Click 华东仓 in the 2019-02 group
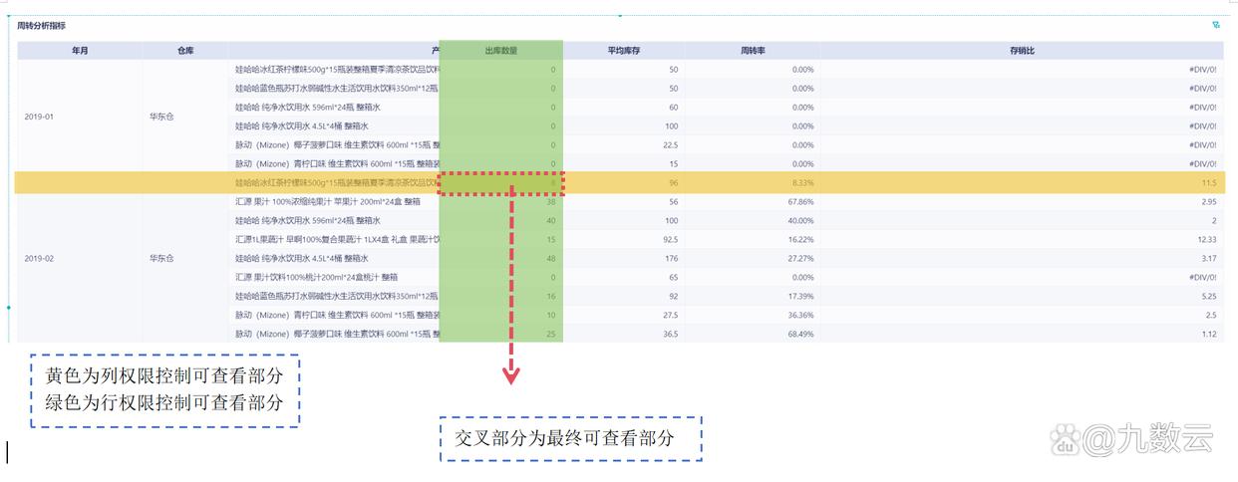The image size is (1238, 482). click(x=161, y=258)
